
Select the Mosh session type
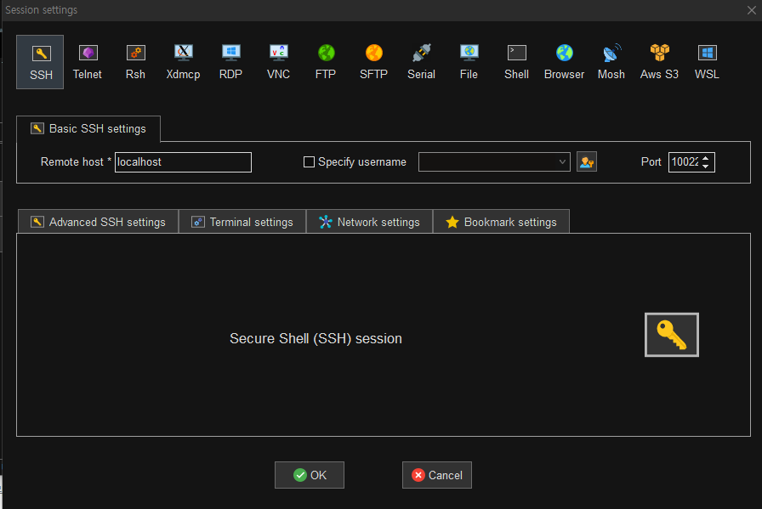pos(611,62)
